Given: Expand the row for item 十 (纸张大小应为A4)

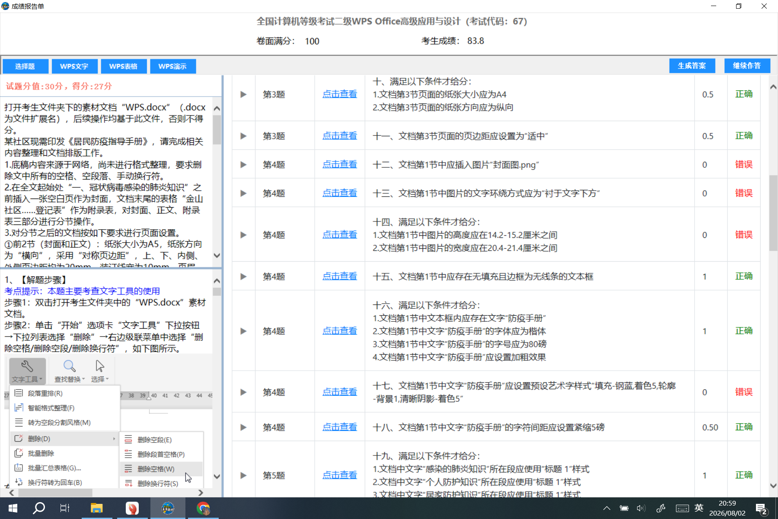Looking at the screenshot, I should [243, 94].
